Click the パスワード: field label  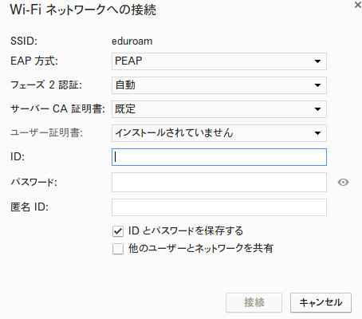coord(33,183)
